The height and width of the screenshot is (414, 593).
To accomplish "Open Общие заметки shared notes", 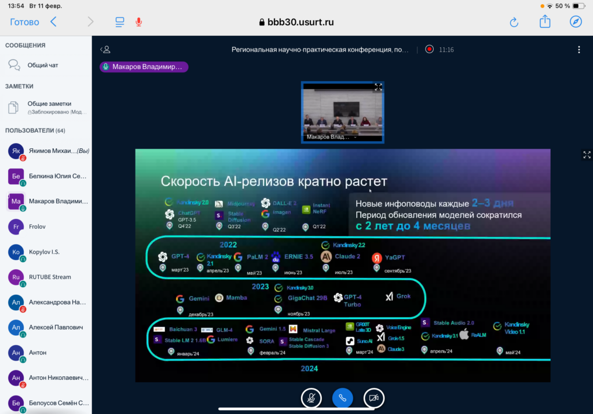I will [x=46, y=107].
